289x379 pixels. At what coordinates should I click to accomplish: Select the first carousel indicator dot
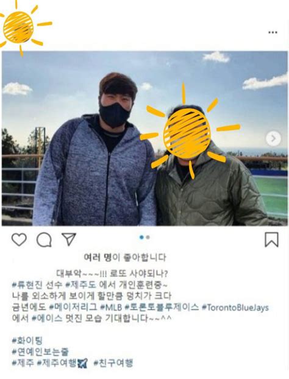(141, 238)
